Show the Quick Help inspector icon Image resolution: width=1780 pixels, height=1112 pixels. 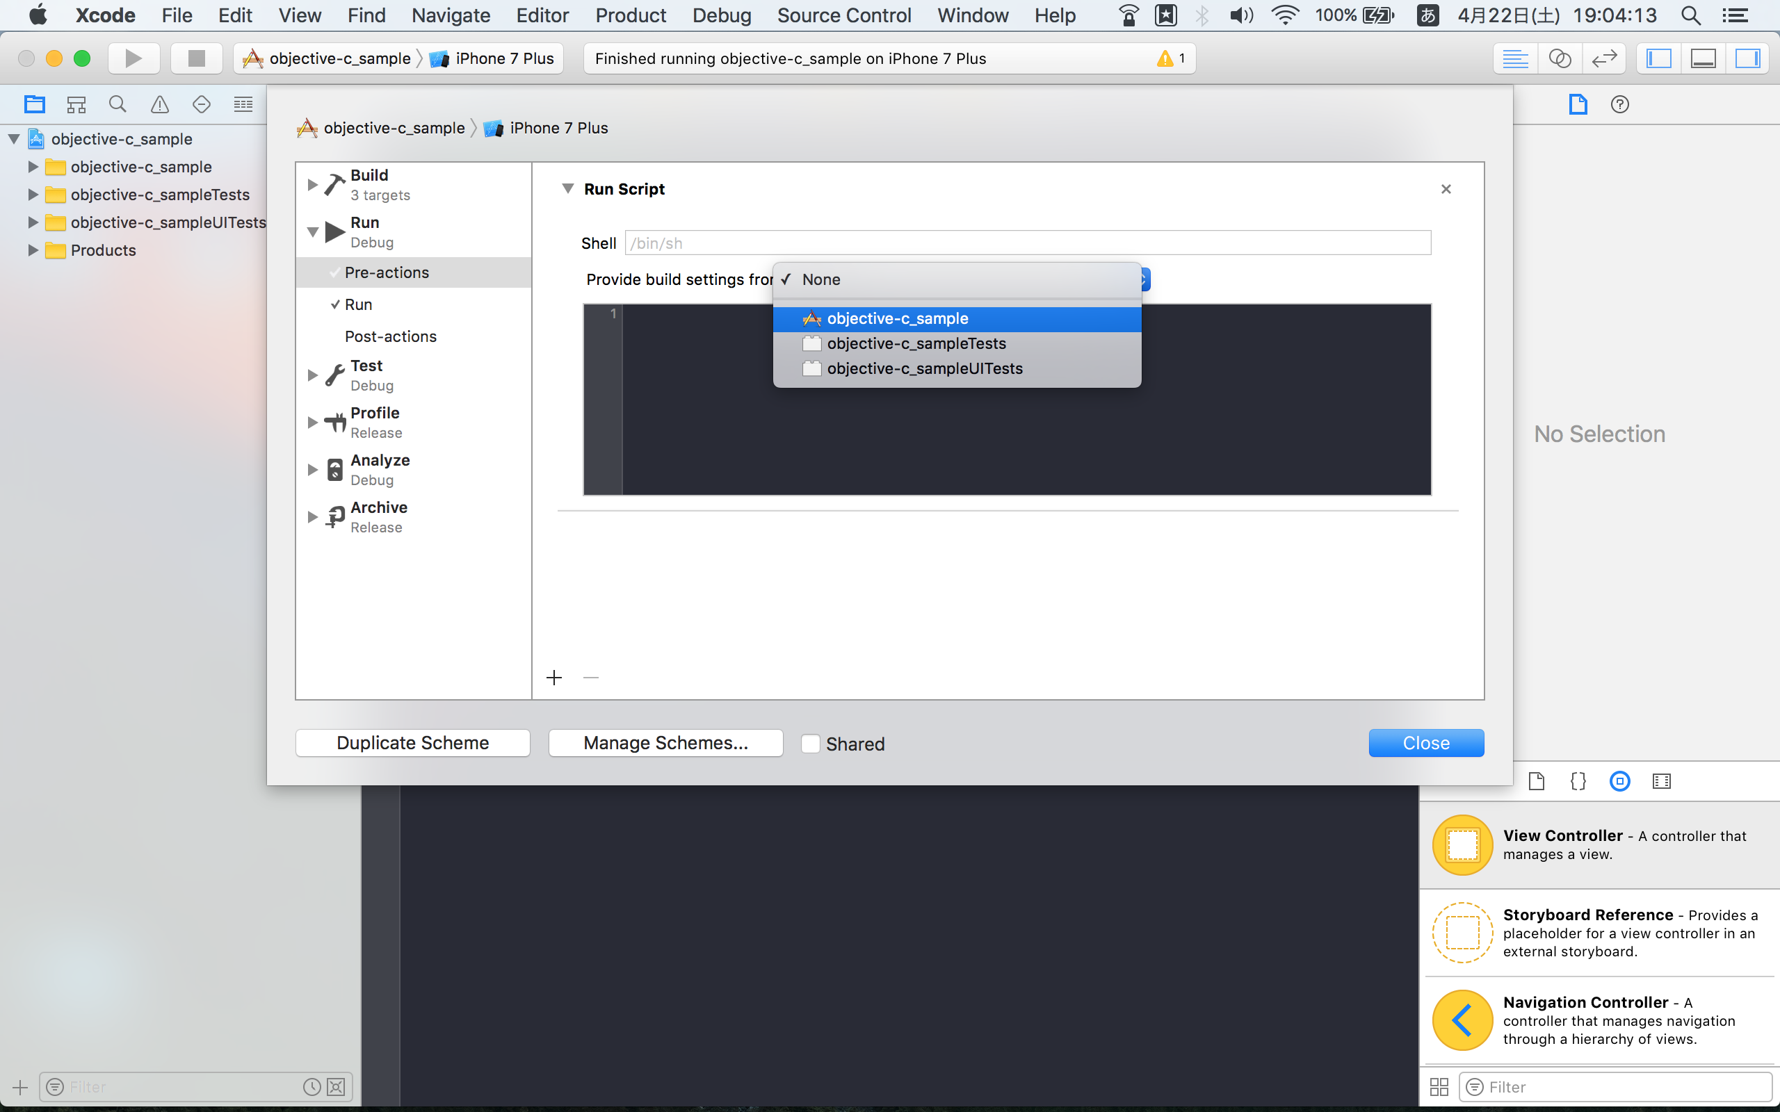point(1619,104)
